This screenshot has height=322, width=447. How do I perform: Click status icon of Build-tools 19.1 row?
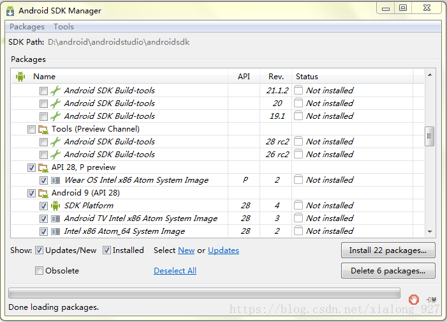coord(298,116)
